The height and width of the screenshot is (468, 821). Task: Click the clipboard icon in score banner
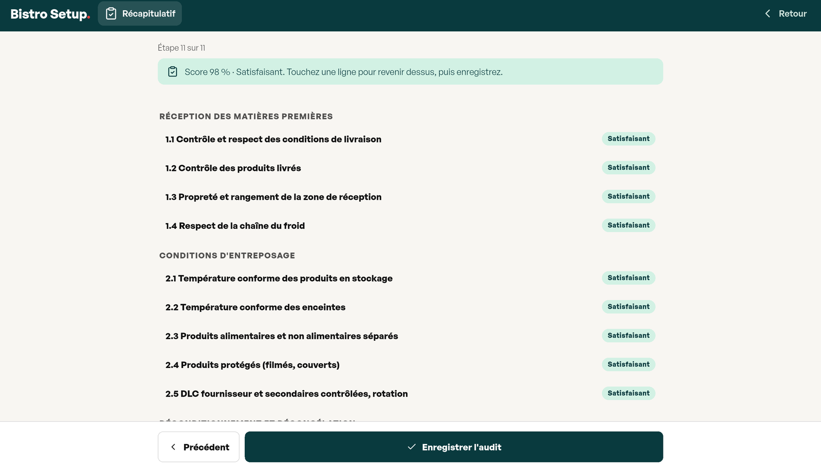point(173,72)
